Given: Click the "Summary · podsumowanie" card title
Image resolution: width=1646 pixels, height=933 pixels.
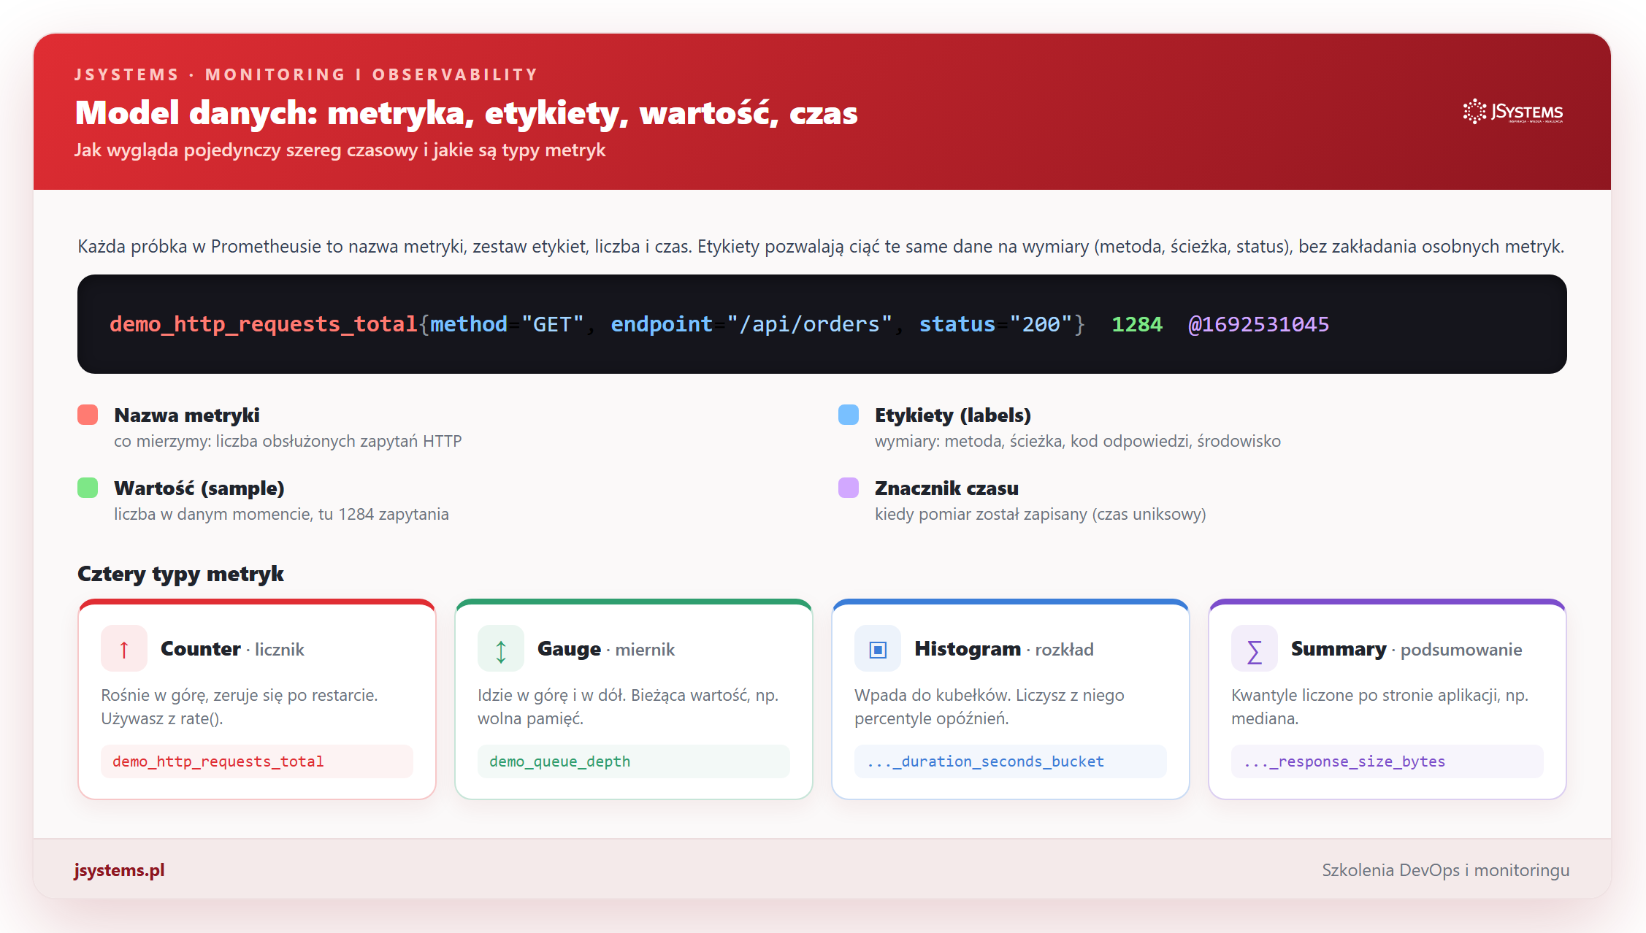Looking at the screenshot, I should pyautogui.click(x=1406, y=649).
